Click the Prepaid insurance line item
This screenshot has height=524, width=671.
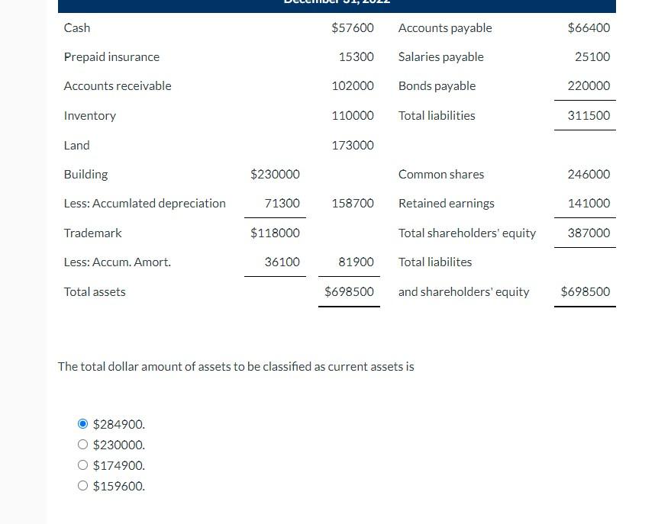(111, 56)
